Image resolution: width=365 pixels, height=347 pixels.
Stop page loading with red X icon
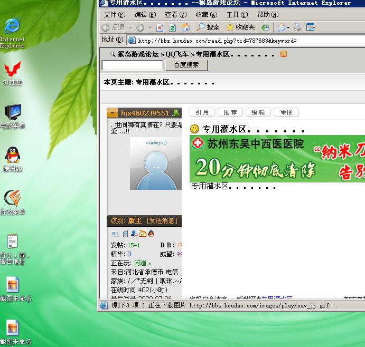(160, 27)
